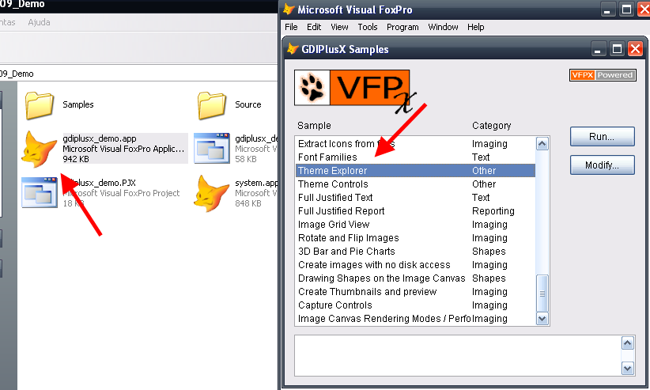The image size is (650, 390).
Task: Click down arrow of the description box scrollbar
Action: tap(628, 368)
